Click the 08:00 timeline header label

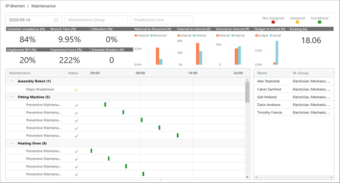point(140,73)
